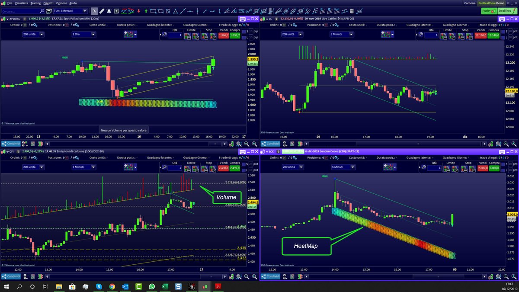Click the DealThru button

[507, 11]
